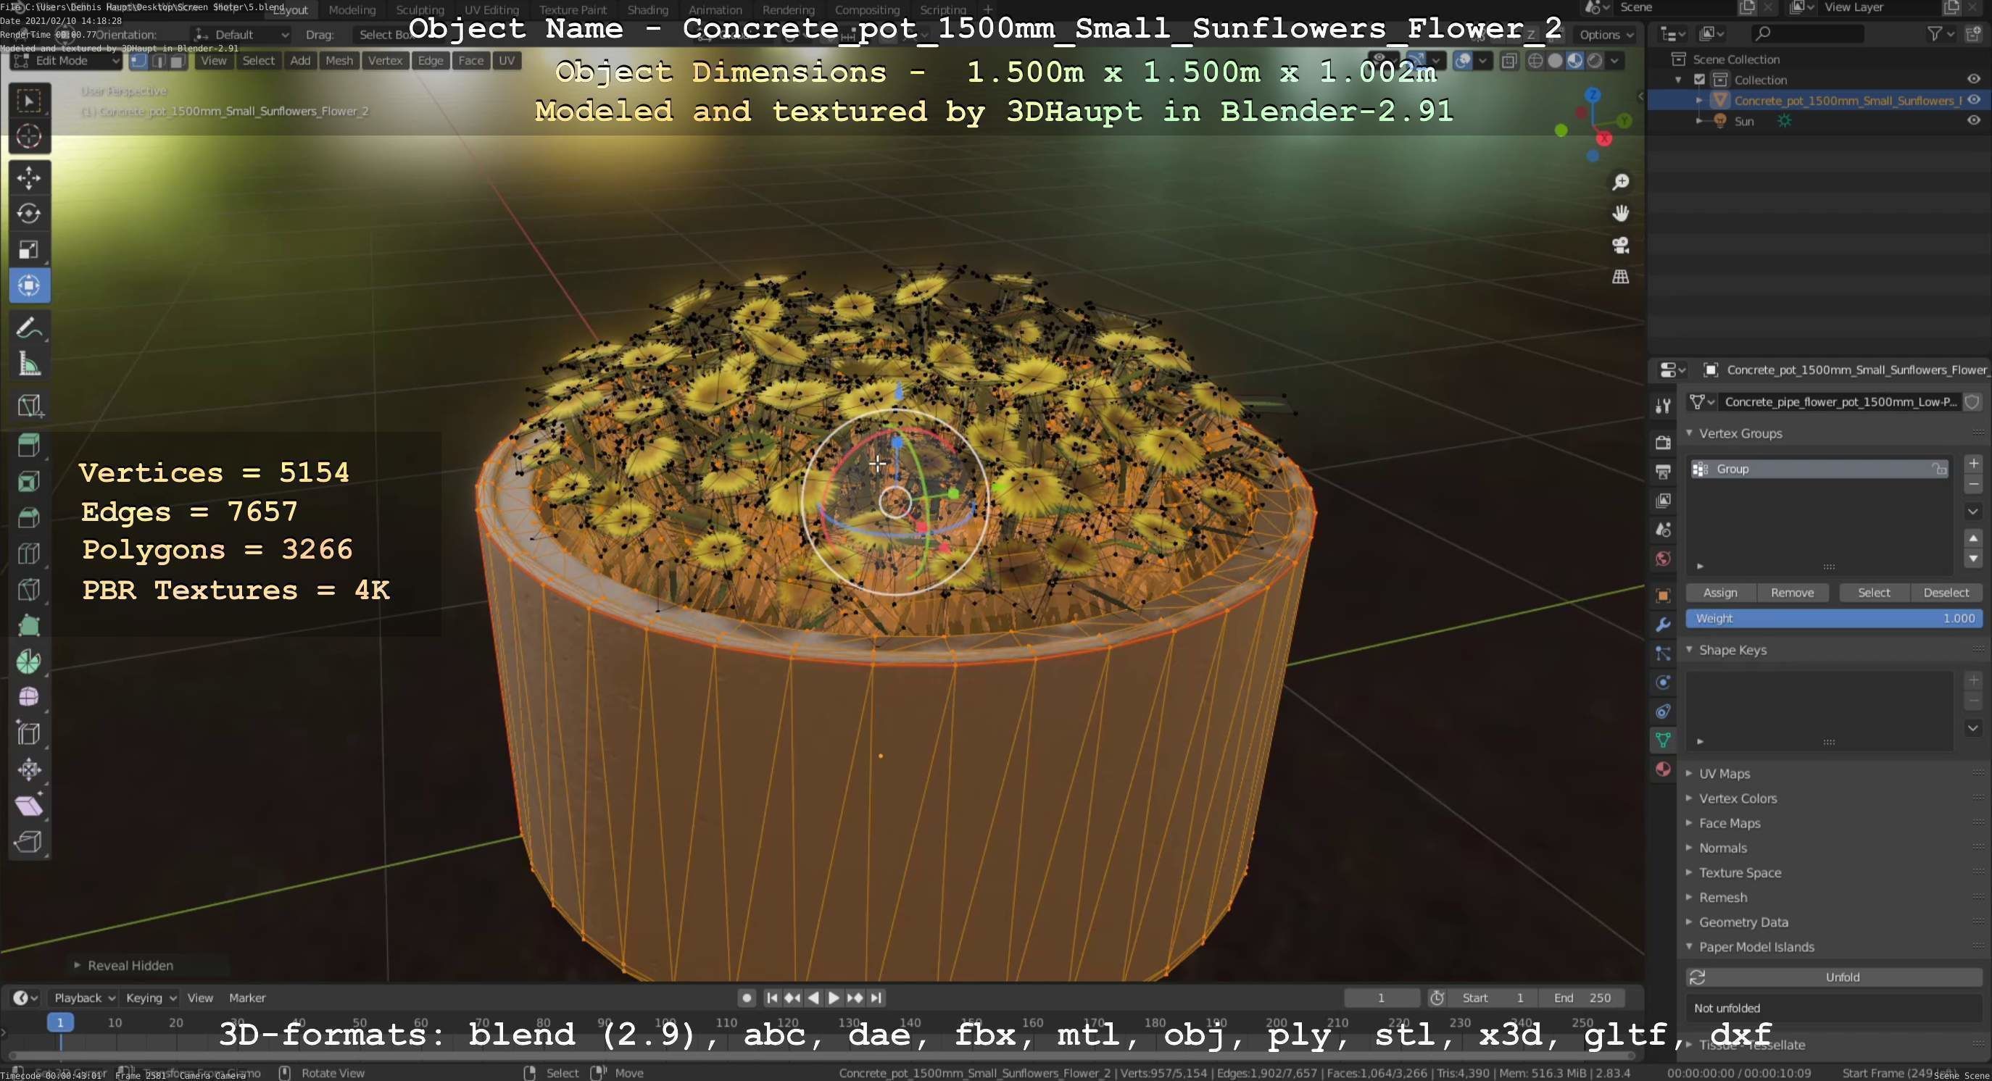Screen dimensions: 1992x1081
Task: Select the Smooth tool
Action: 30,697
